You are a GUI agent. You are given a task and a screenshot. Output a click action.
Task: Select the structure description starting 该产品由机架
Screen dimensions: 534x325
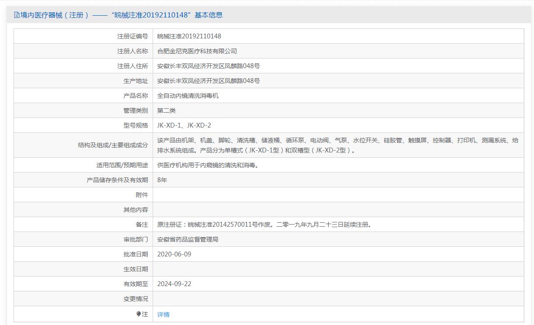[338, 145]
